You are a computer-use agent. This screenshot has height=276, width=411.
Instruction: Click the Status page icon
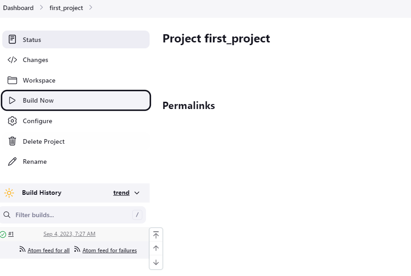pyautogui.click(x=12, y=40)
